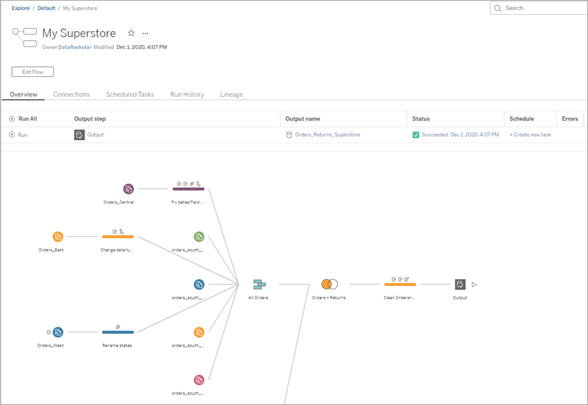Select the blue Rename states clean step bar

[x=118, y=332]
